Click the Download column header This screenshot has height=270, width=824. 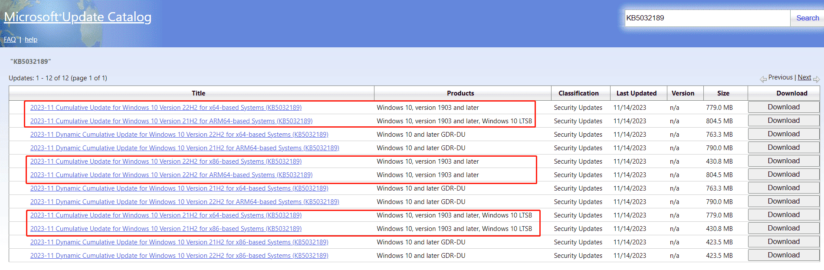click(x=792, y=93)
